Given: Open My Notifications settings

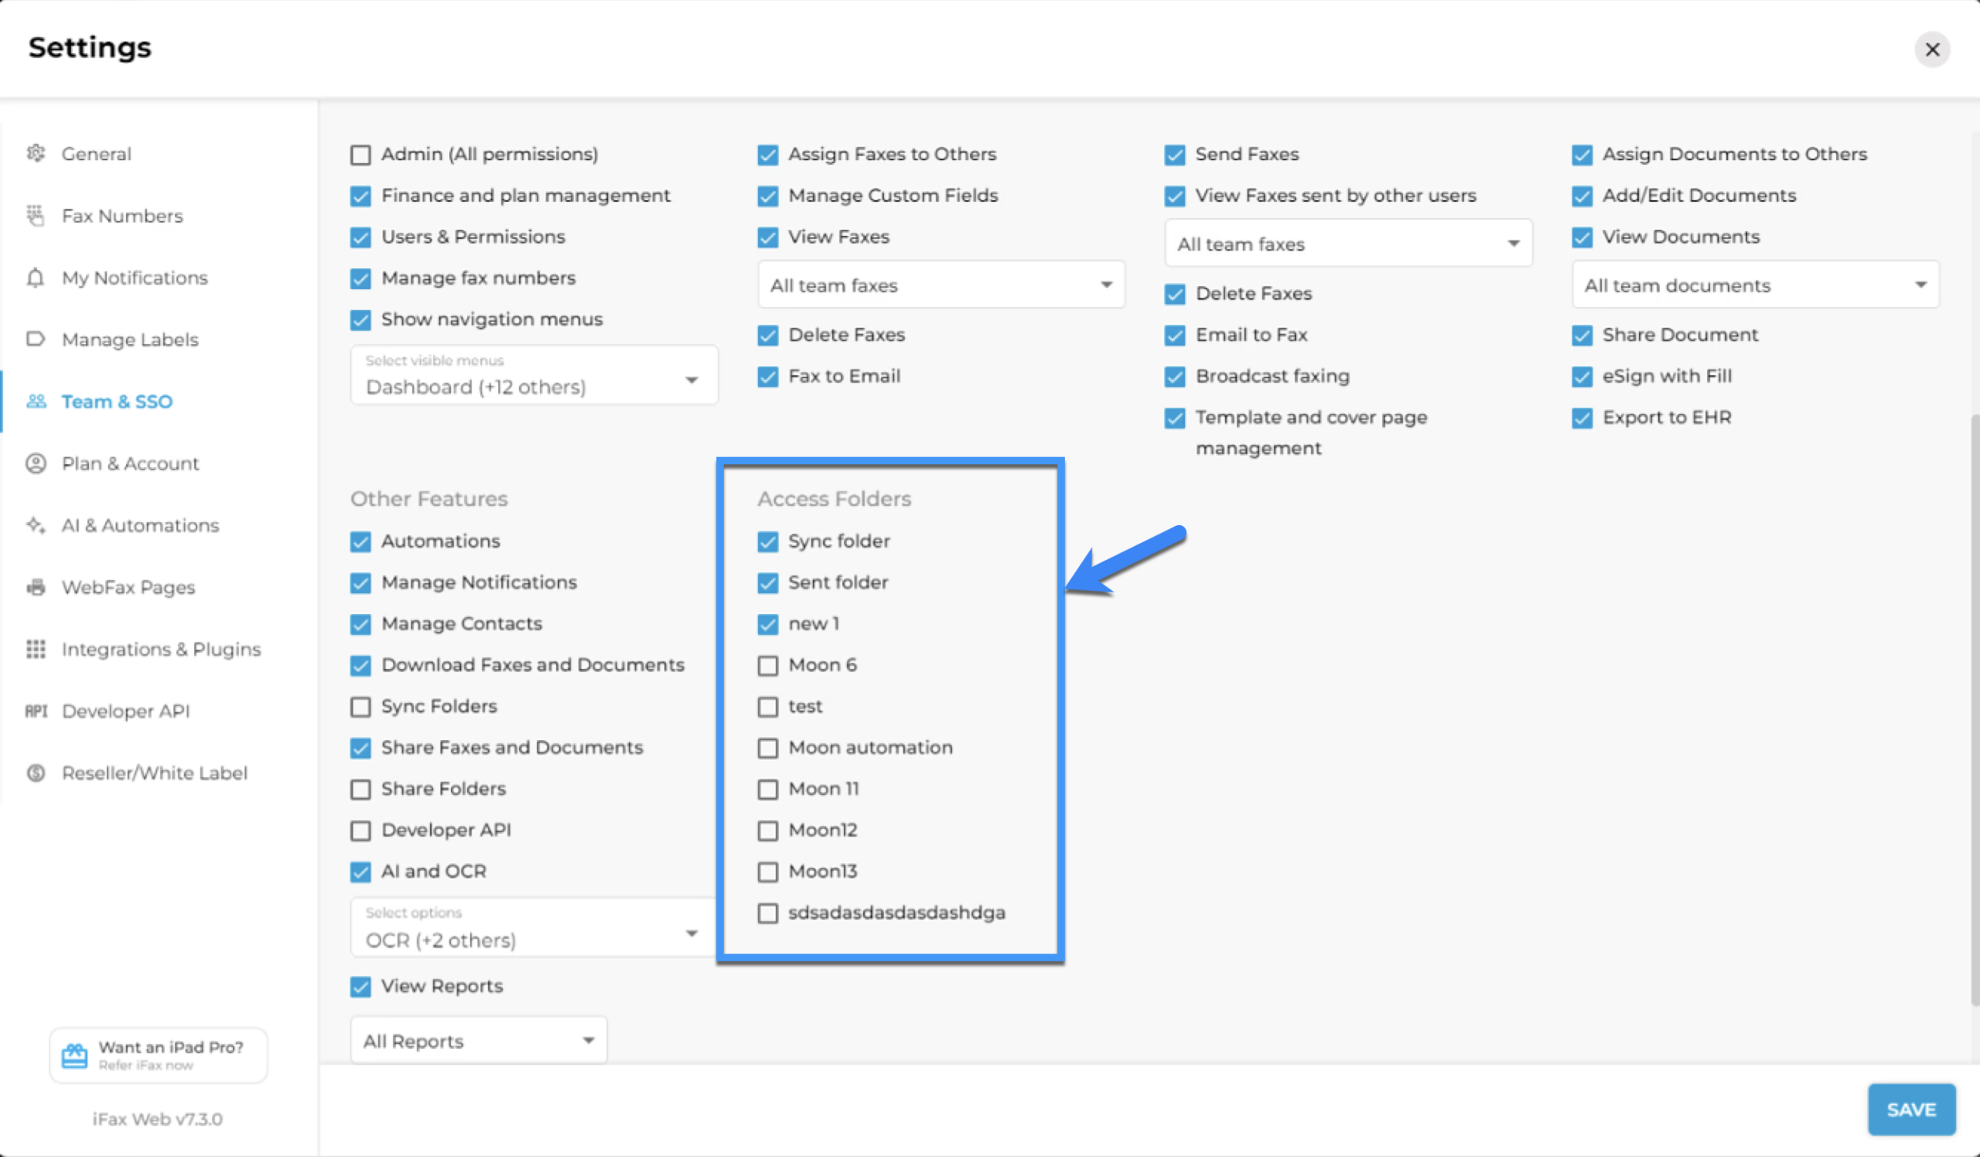Looking at the screenshot, I should click(135, 278).
